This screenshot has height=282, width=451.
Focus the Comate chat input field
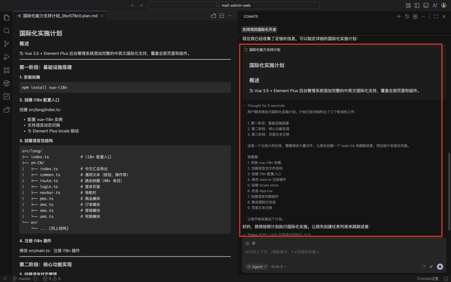344,252
